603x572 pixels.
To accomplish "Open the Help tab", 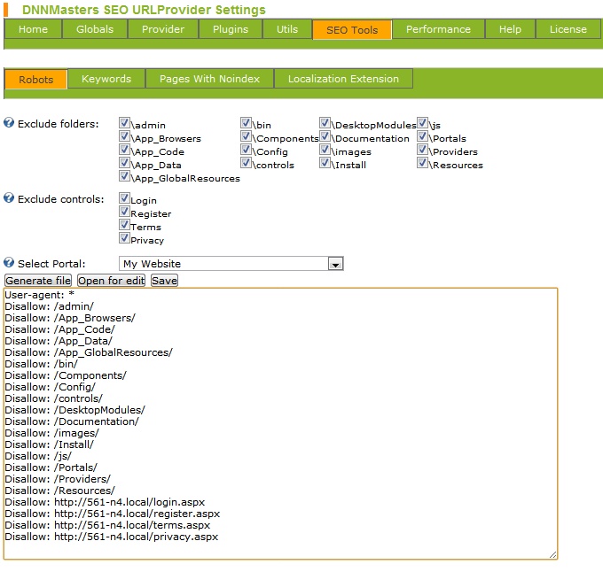I will click(510, 29).
